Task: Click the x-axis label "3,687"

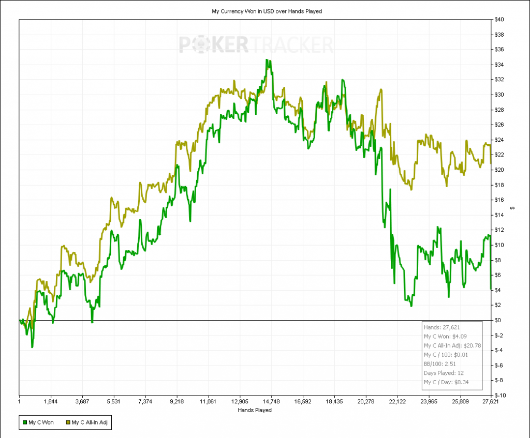Action: click(x=82, y=401)
